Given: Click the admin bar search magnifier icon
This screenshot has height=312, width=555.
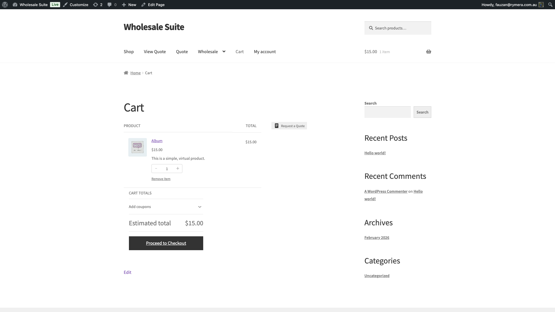Looking at the screenshot, I should click(550, 5).
